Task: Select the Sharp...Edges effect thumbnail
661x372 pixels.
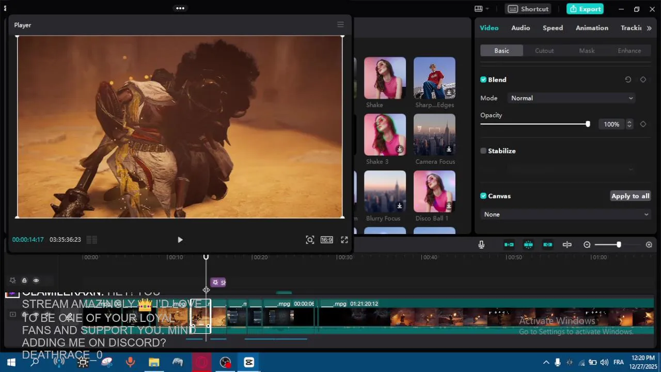Action: 434,78
